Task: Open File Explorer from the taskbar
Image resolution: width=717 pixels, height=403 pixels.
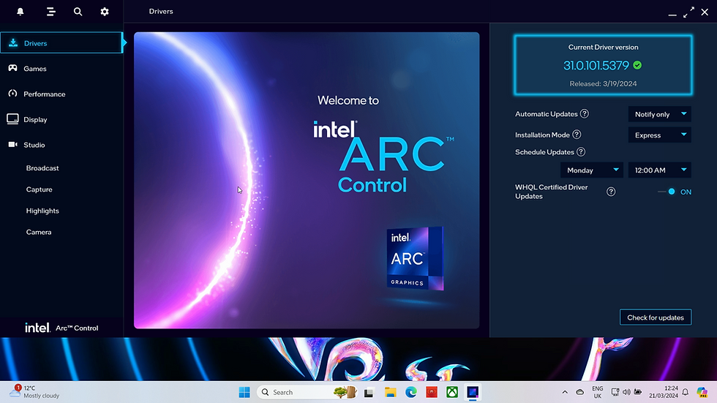Action: pyautogui.click(x=390, y=392)
